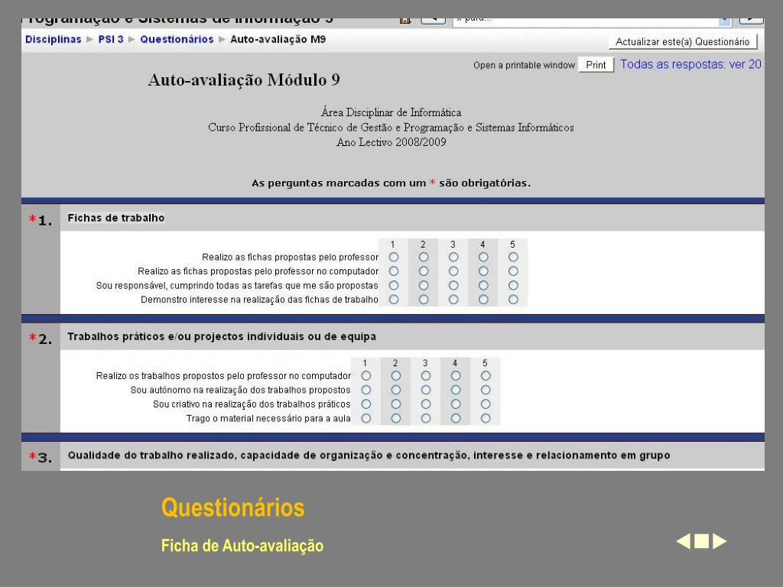
Task: Click the 'Auto-avaliação Módulo 9' heading
Action: [x=244, y=79]
